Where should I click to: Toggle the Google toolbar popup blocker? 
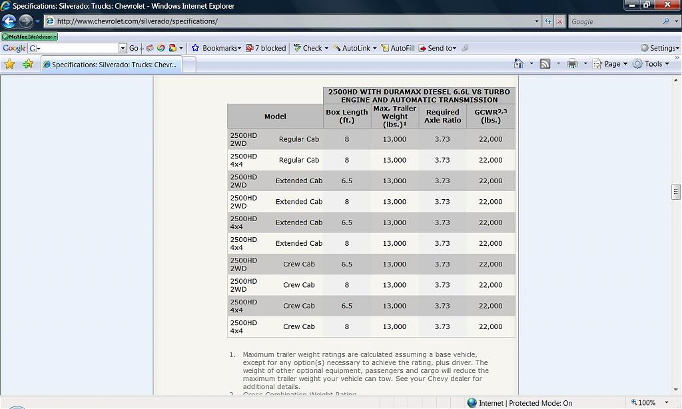[x=266, y=48]
